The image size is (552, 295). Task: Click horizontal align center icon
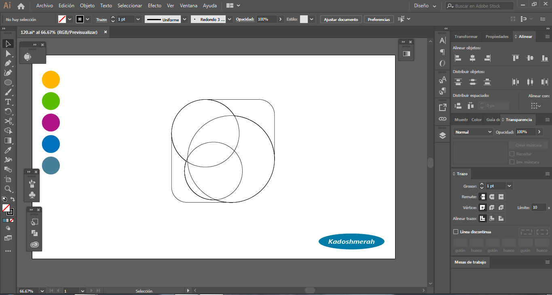472,58
